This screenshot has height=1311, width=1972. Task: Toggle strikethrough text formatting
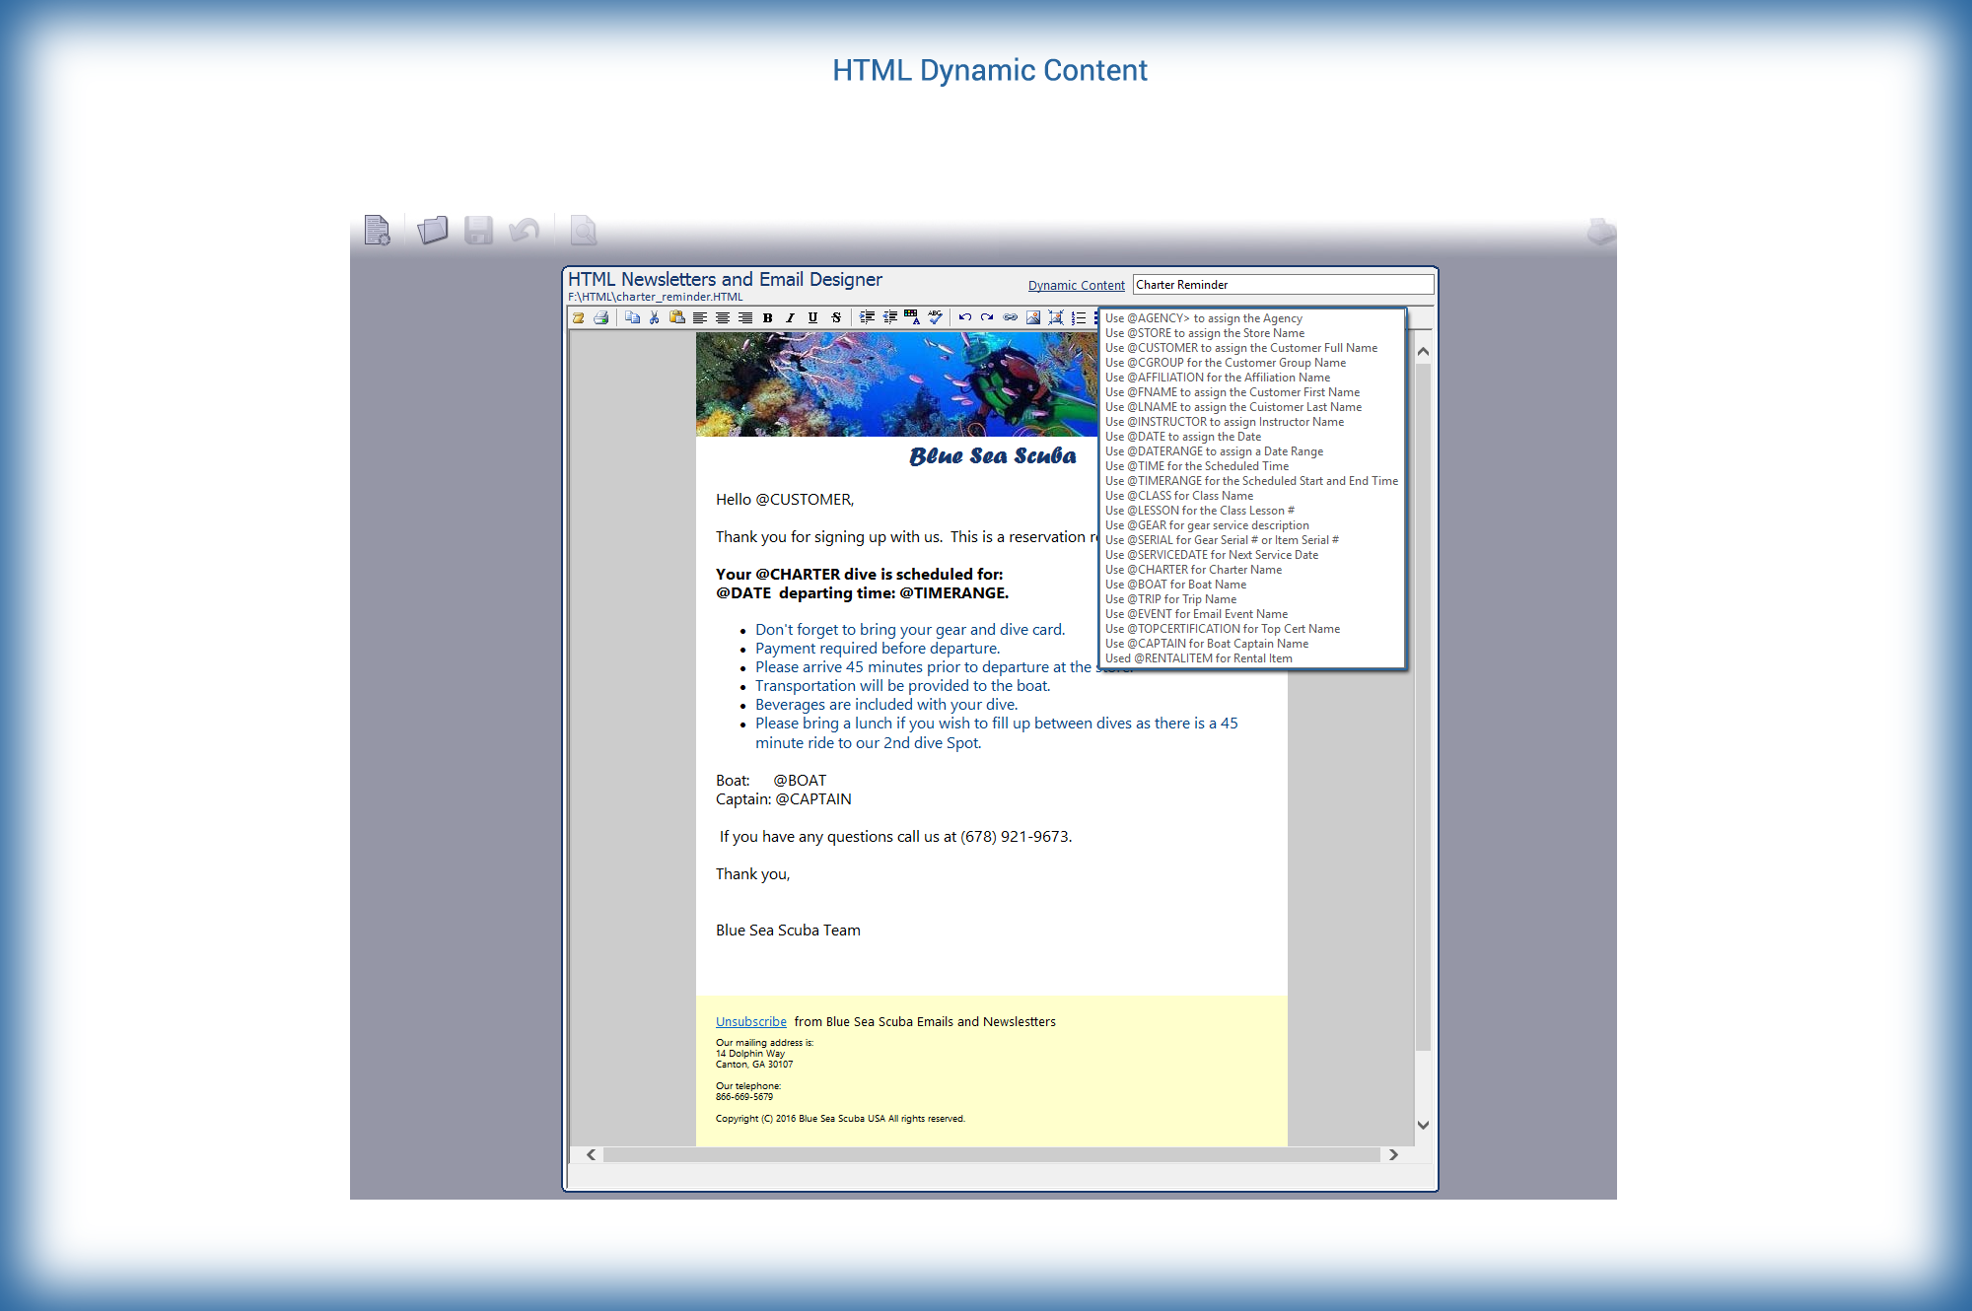pyautogui.click(x=836, y=317)
